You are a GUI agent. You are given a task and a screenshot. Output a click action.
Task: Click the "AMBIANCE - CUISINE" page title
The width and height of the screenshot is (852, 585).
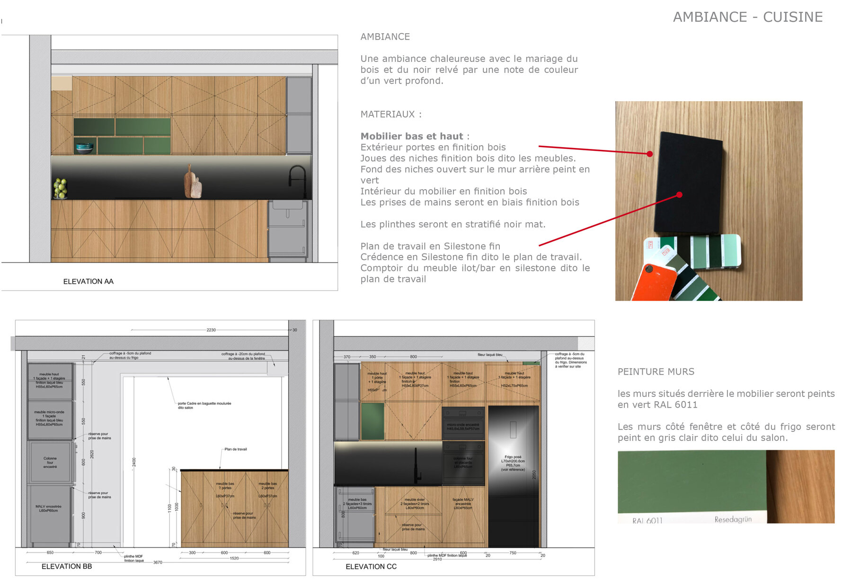[747, 17]
